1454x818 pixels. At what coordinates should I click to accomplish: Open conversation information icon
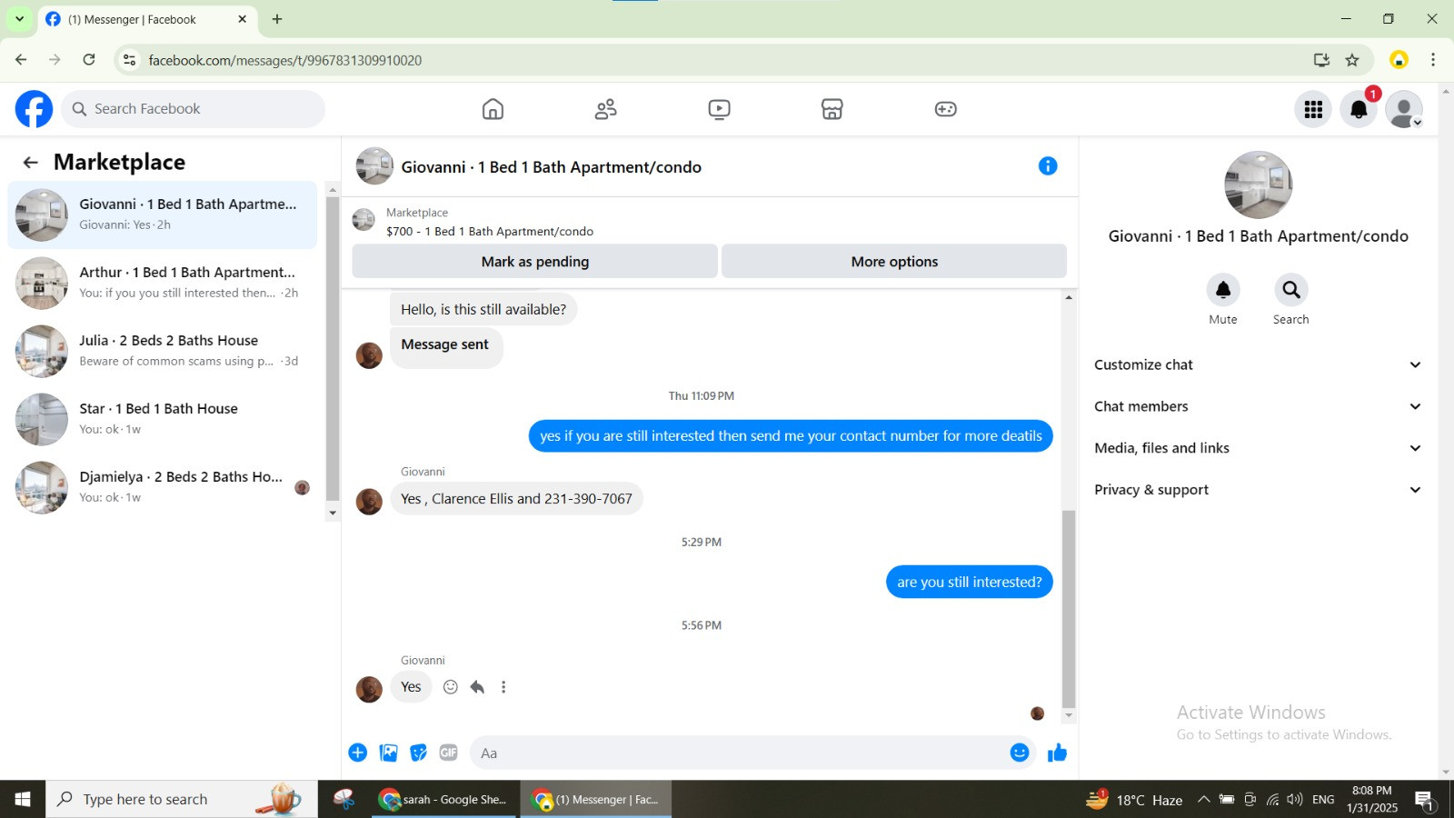pos(1048,166)
